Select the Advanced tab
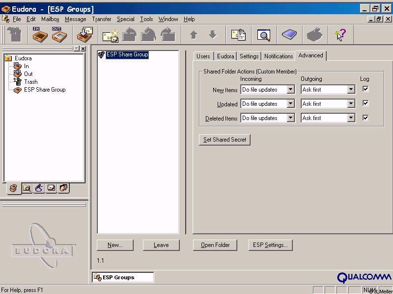Viewport: 393px width, 294px height. point(310,55)
